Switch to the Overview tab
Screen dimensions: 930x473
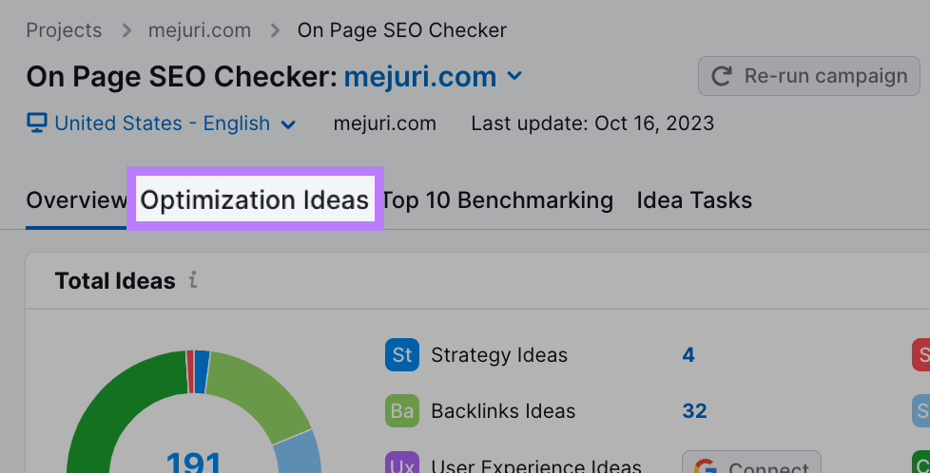(x=76, y=200)
